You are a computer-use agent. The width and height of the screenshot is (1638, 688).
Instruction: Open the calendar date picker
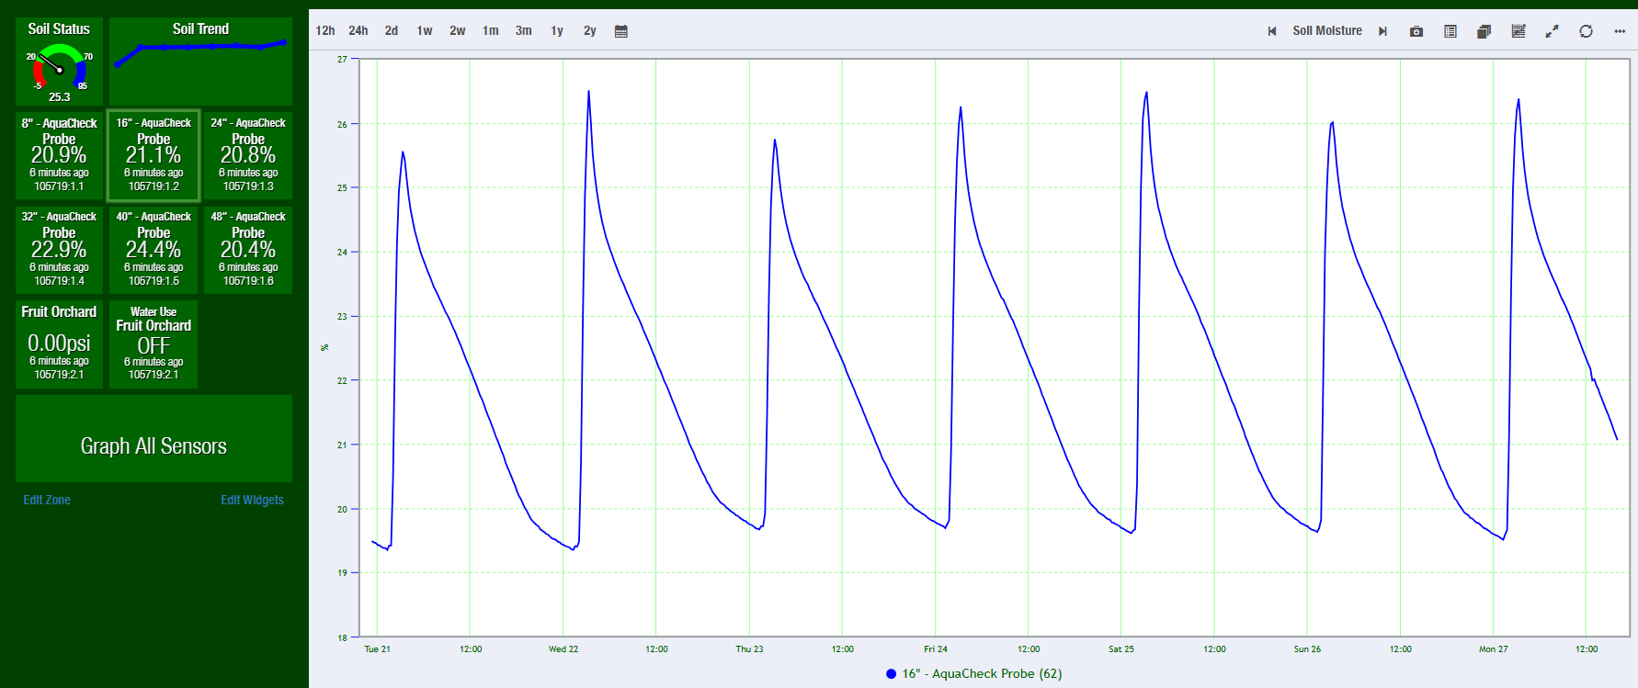pyautogui.click(x=621, y=31)
